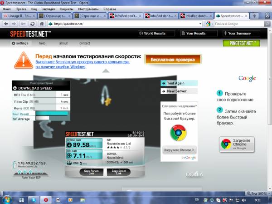This screenshot has width=272, height=204.
Task: Click the Google search field
Action: pos(239,24)
